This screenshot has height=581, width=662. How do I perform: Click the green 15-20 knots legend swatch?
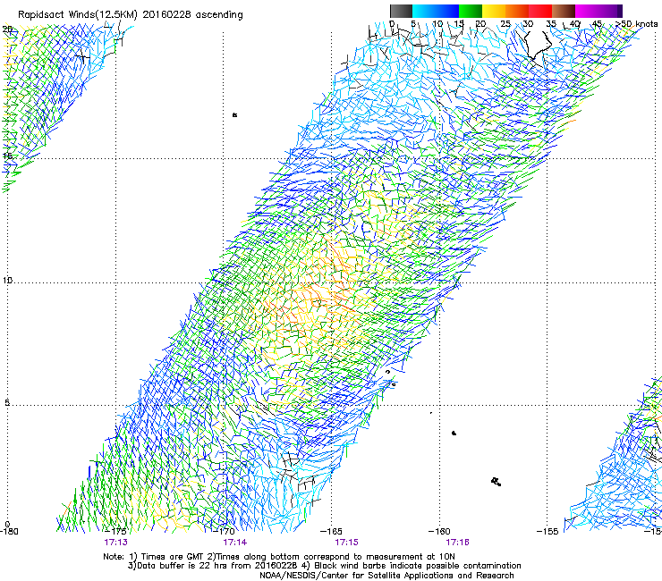point(471,11)
